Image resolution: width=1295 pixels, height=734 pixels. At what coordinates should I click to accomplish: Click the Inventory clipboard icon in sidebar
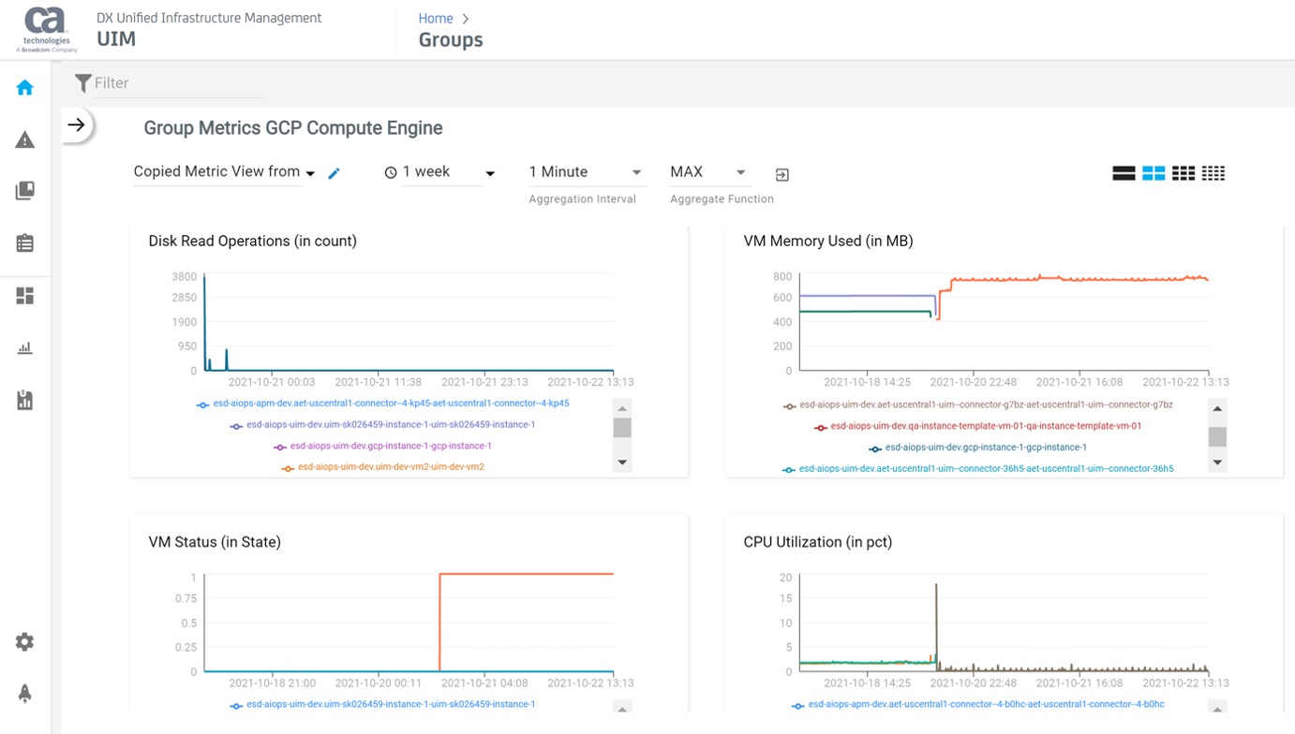24,242
